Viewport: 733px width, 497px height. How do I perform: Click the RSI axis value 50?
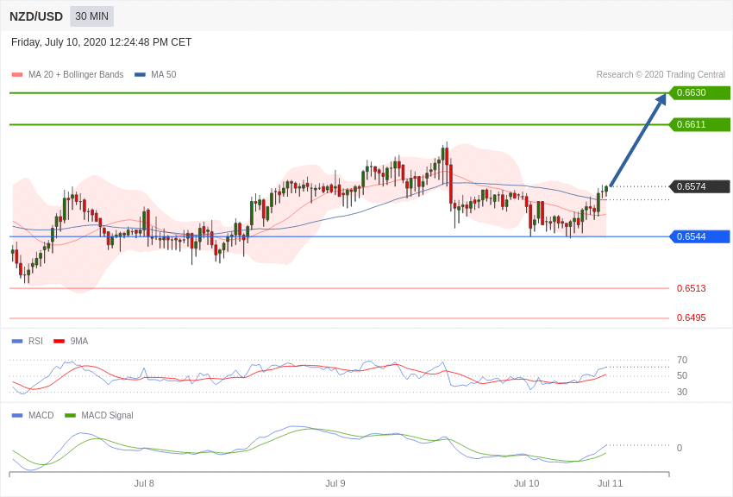click(682, 375)
